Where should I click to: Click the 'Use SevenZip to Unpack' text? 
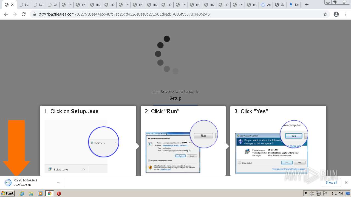pyautogui.click(x=175, y=92)
